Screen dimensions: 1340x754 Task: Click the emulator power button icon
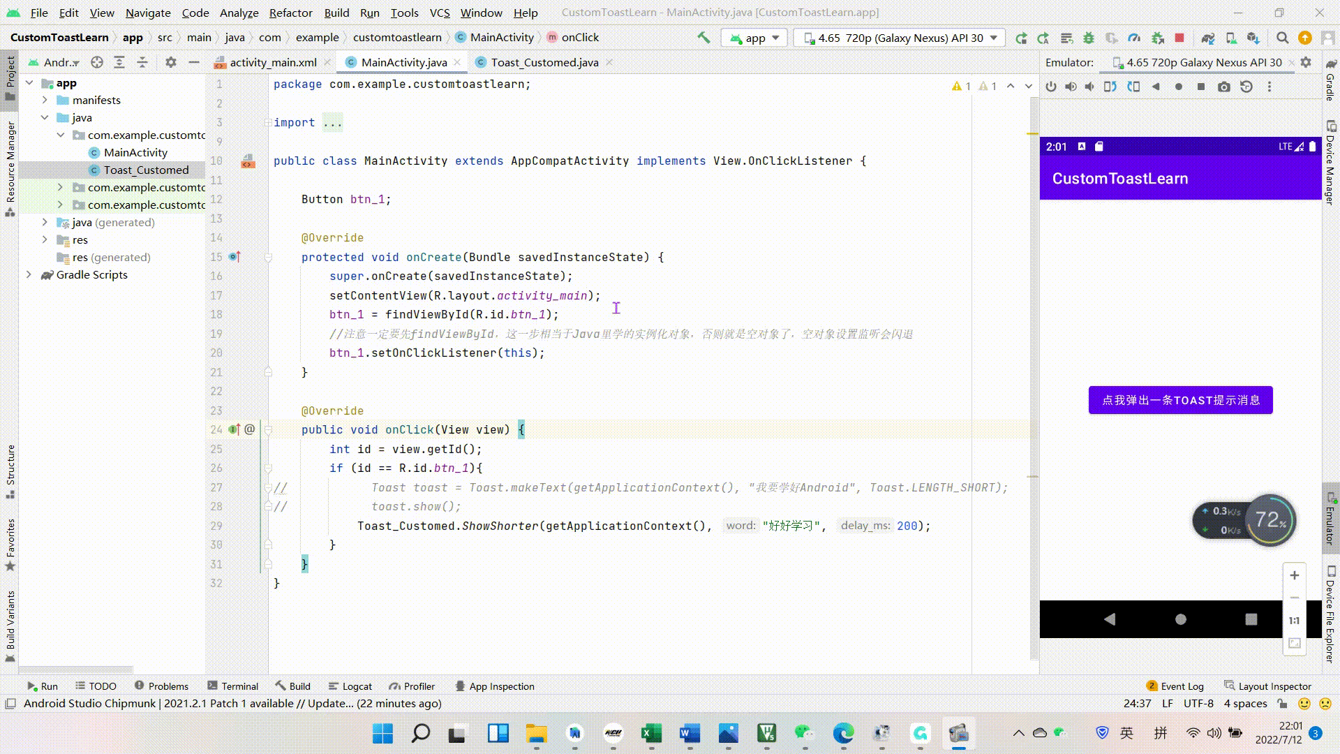[1051, 87]
